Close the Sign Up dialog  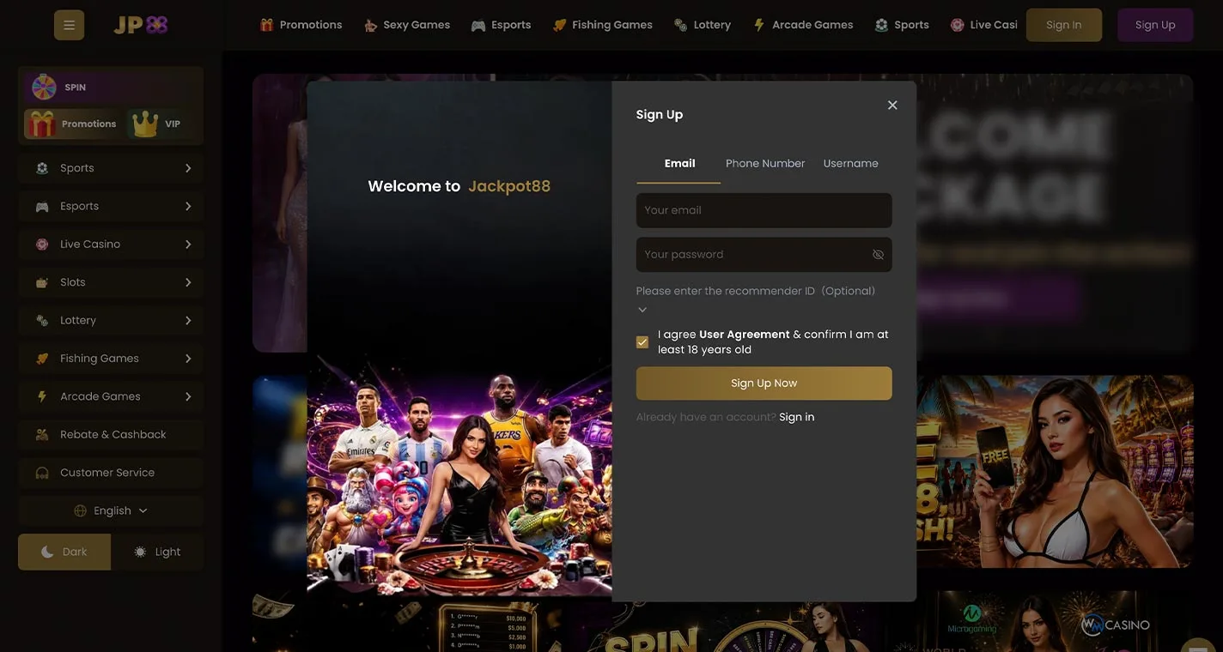click(x=892, y=105)
